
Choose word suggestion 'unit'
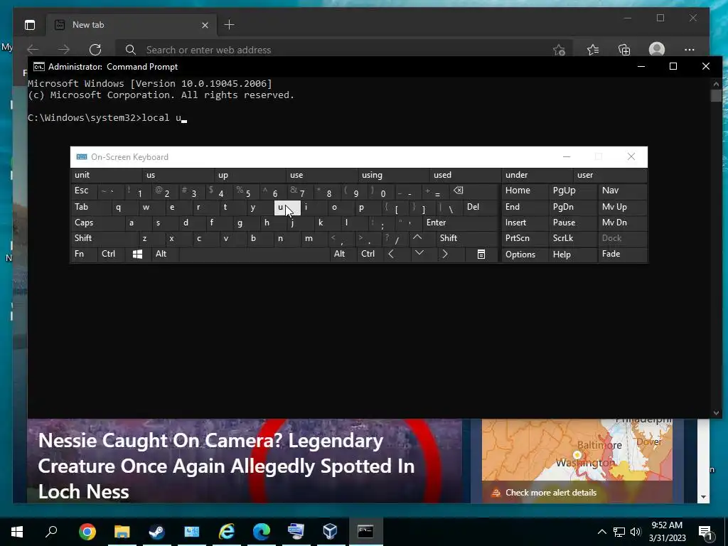click(x=107, y=175)
